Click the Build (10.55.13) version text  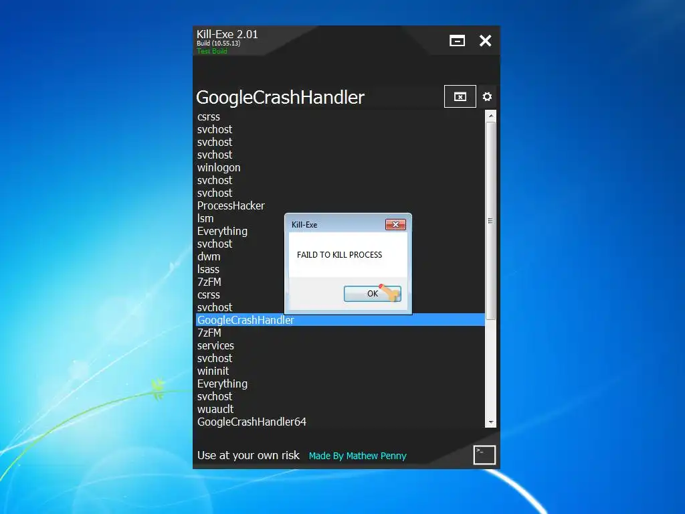219,44
